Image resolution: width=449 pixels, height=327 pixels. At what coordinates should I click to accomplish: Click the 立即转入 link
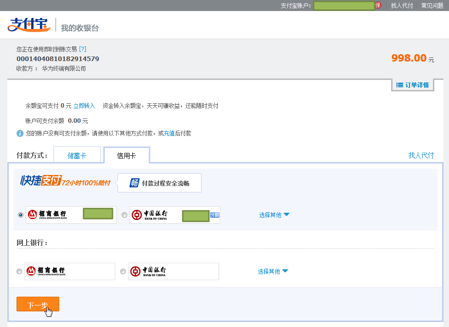[x=84, y=106]
